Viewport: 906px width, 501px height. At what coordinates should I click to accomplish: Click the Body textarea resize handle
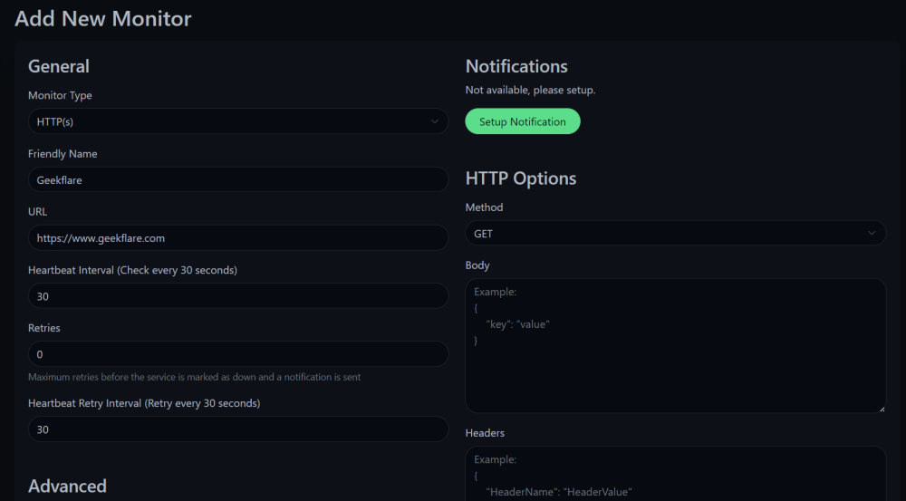pos(882,409)
